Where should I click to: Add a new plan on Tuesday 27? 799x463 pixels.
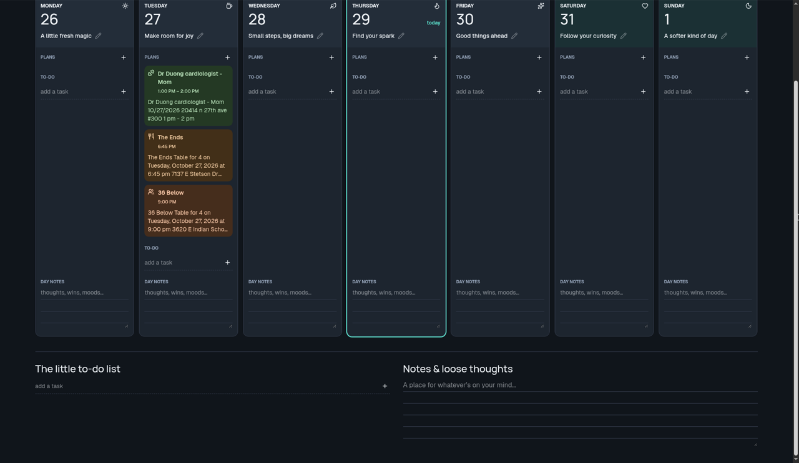pos(227,57)
